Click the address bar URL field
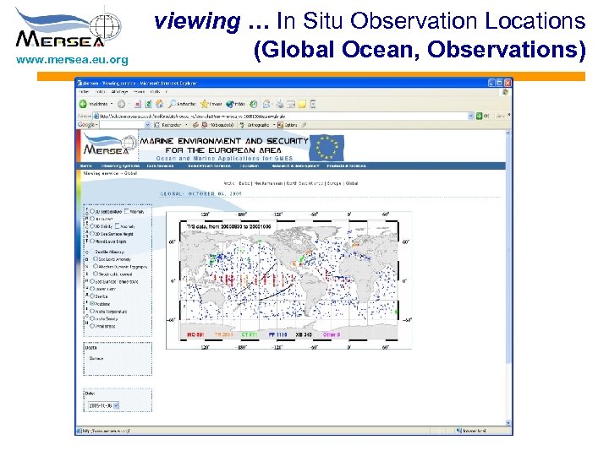 pyautogui.click(x=283, y=116)
